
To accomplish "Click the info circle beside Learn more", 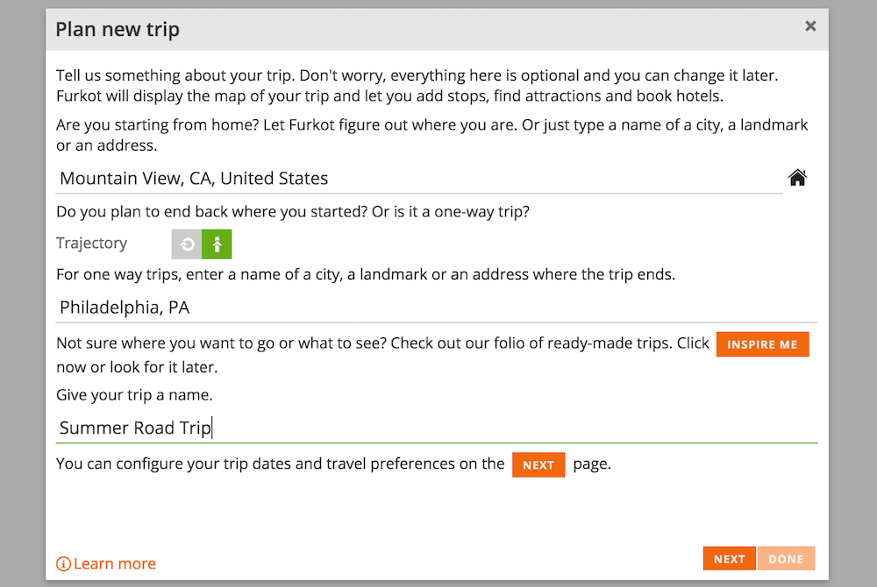I will 63,564.
